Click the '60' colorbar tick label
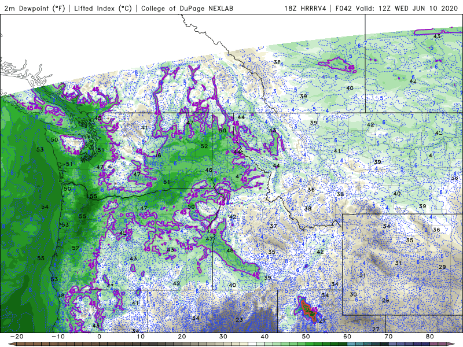The height and width of the screenshot is (347, 463). 347,337
